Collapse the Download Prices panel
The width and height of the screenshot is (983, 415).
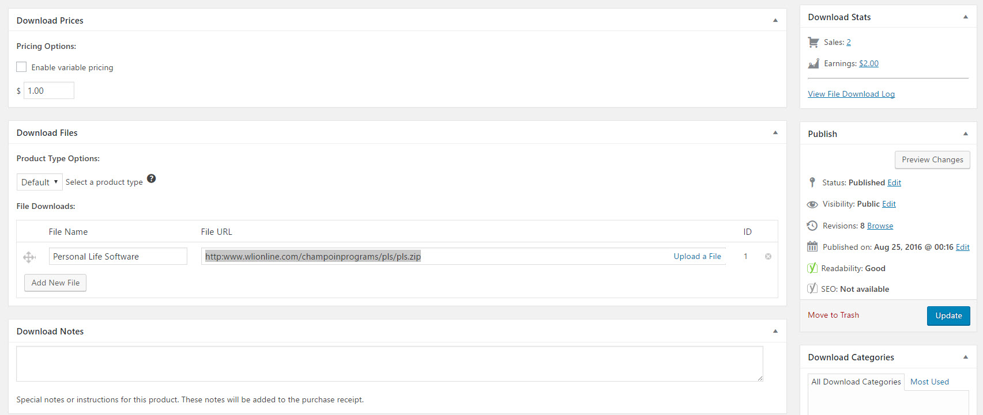(775, 20)
